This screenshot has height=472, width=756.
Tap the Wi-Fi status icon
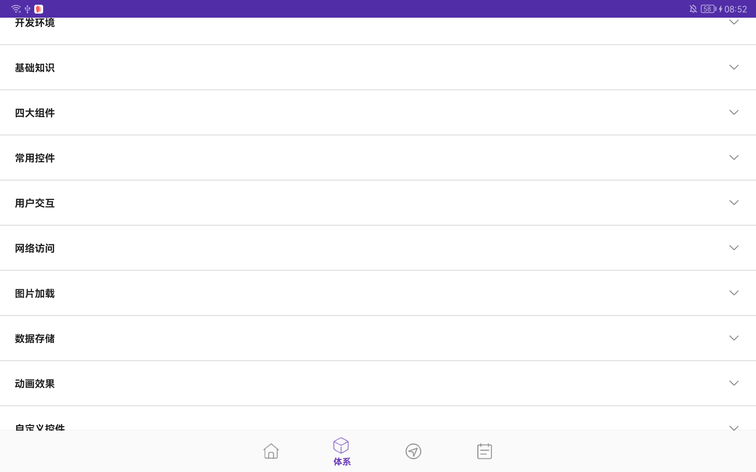(x=16, y=9)
